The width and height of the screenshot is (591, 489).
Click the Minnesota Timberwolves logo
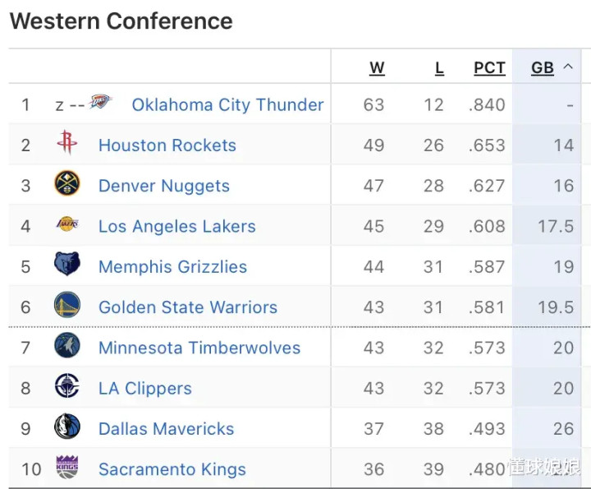[x=67, y=345]
